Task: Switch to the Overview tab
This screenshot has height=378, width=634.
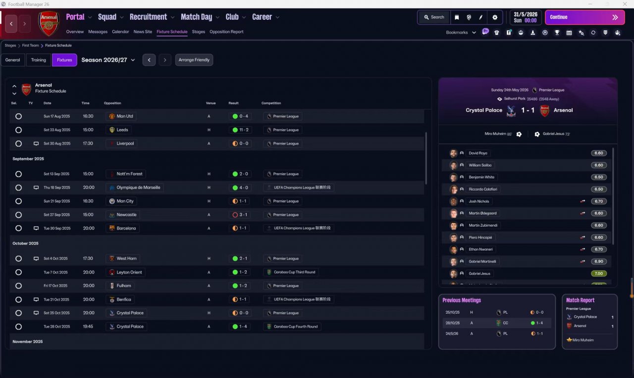Action: 75,32
